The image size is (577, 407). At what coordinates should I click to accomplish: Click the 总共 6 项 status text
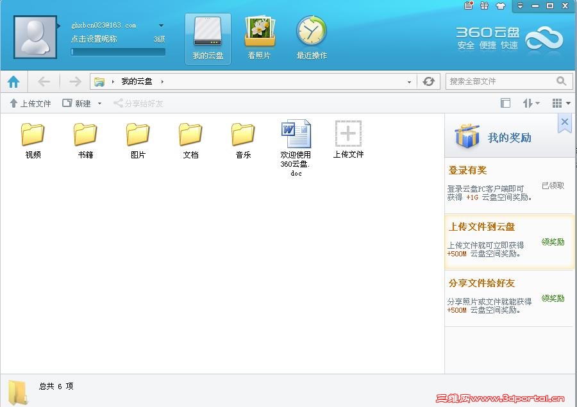pos(56,386)
